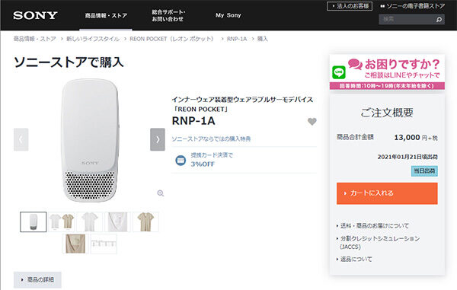Open 法人のお客様 link

[350, 6]
